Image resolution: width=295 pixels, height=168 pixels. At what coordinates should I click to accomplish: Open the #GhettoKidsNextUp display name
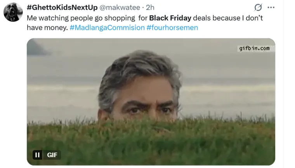point(62,7)
